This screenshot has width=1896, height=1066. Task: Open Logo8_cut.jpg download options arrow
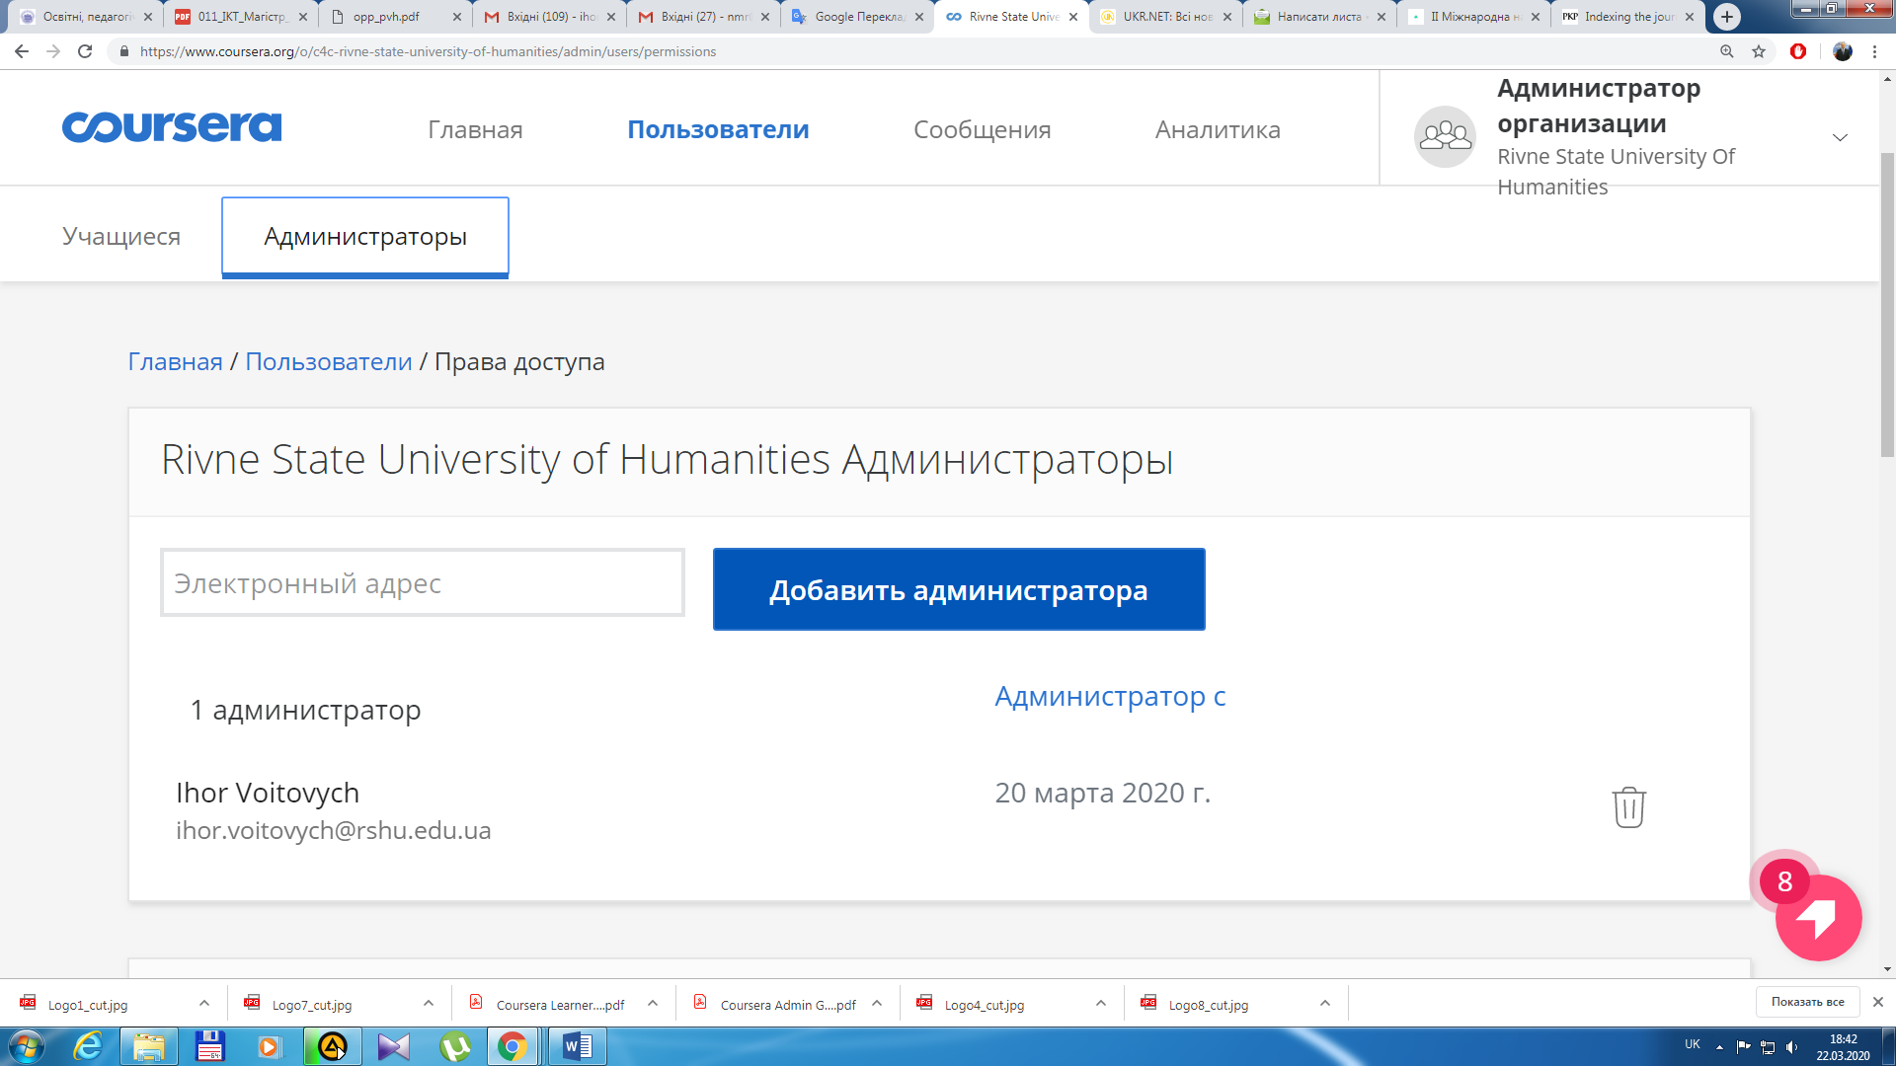click(x=1325, y=1004)
